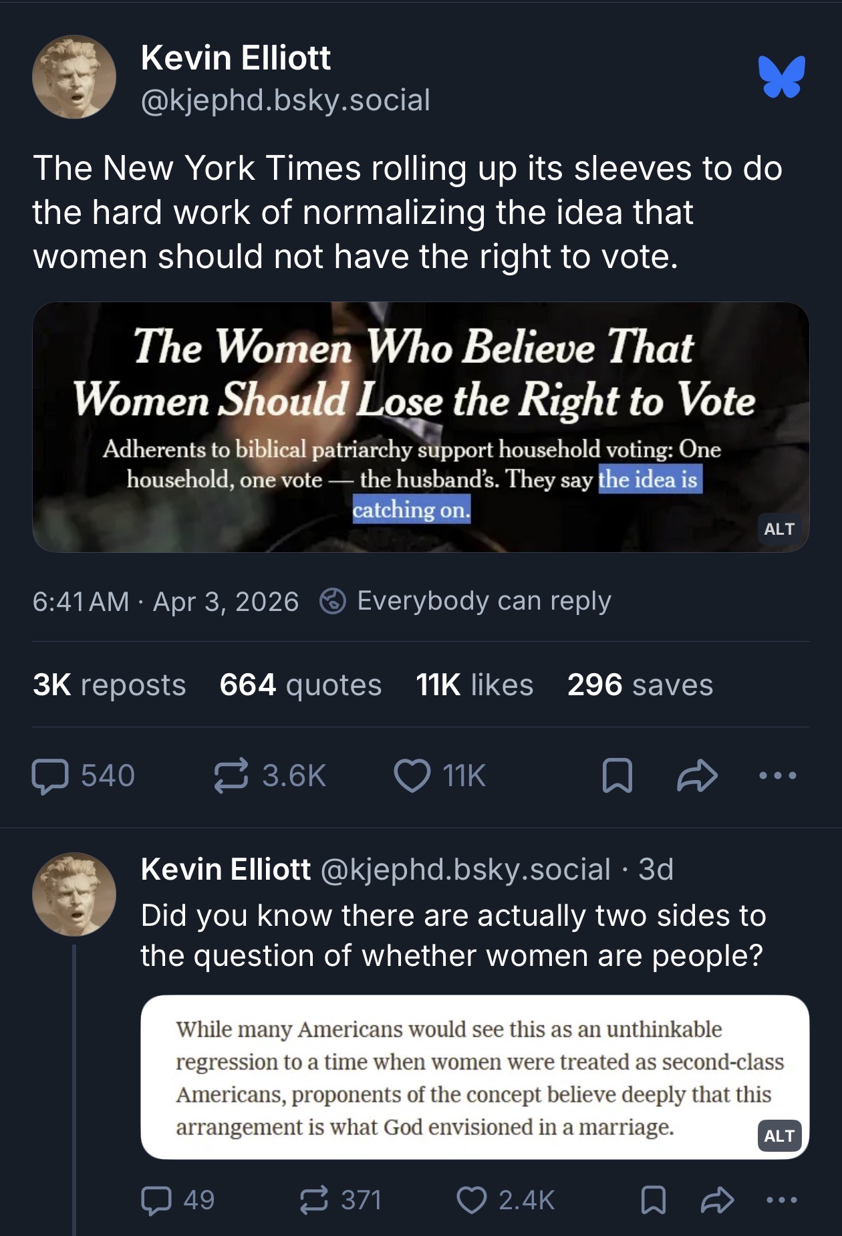Share the follow-up post

coord(717,1200)
